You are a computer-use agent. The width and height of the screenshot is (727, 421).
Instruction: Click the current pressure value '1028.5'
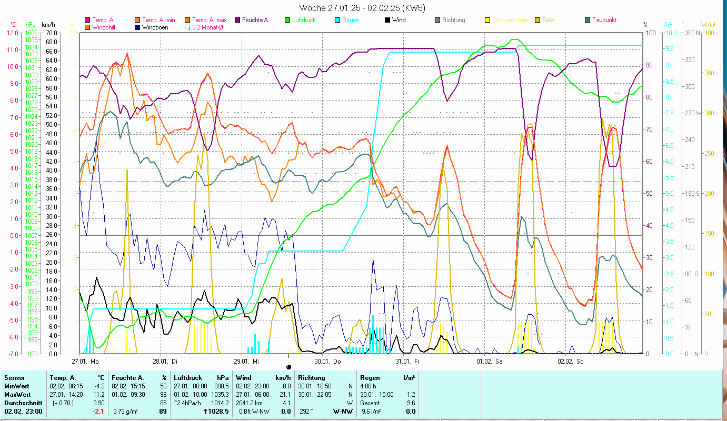click(218, 412)
